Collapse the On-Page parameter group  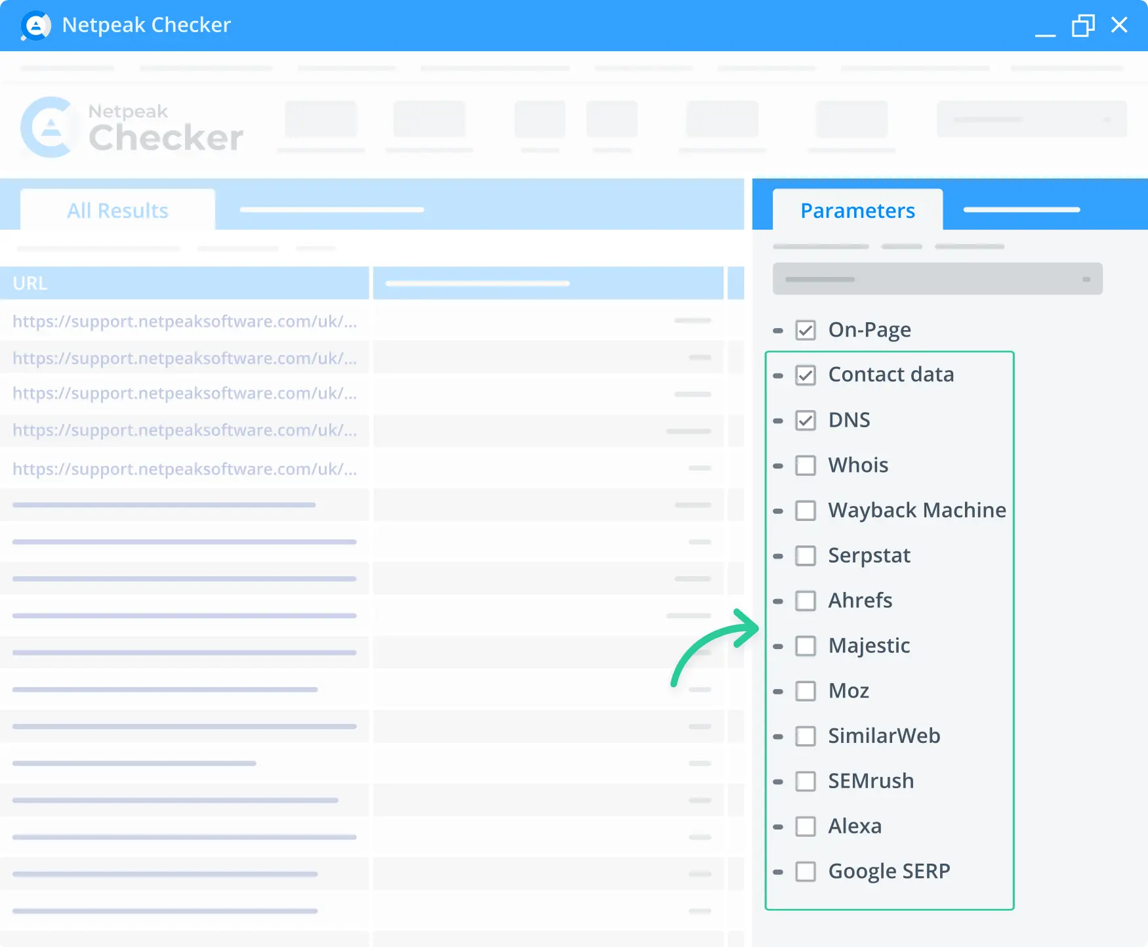(779, 330)
